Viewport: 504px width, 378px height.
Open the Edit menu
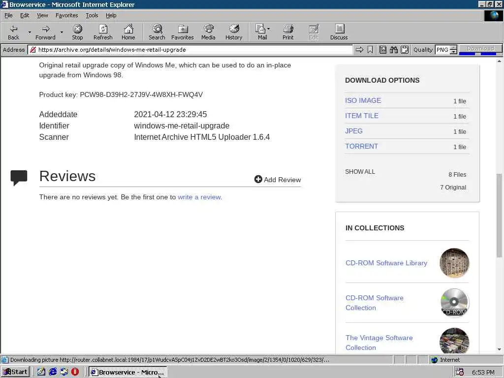click(x=25, y=15)
